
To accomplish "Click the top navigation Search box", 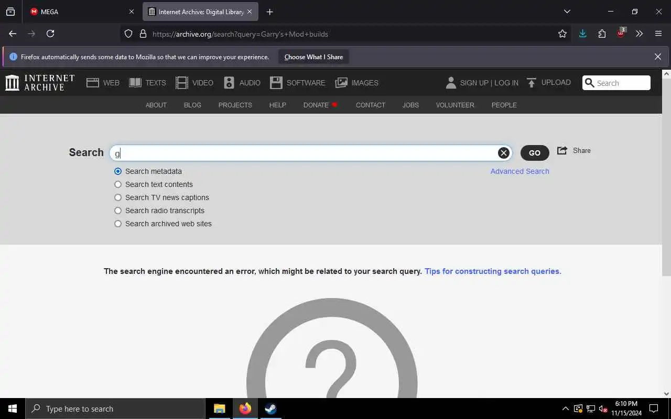I will [616, 83].
